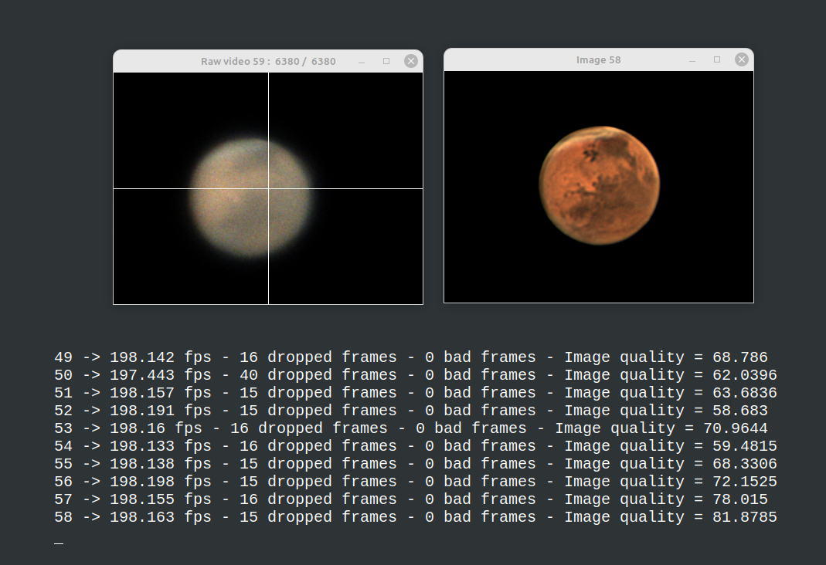Click the image quality value 81.8785
Image resolution: width=826 pixels, height=565 pixels.
pyautogui.click(x=745, y=517)
